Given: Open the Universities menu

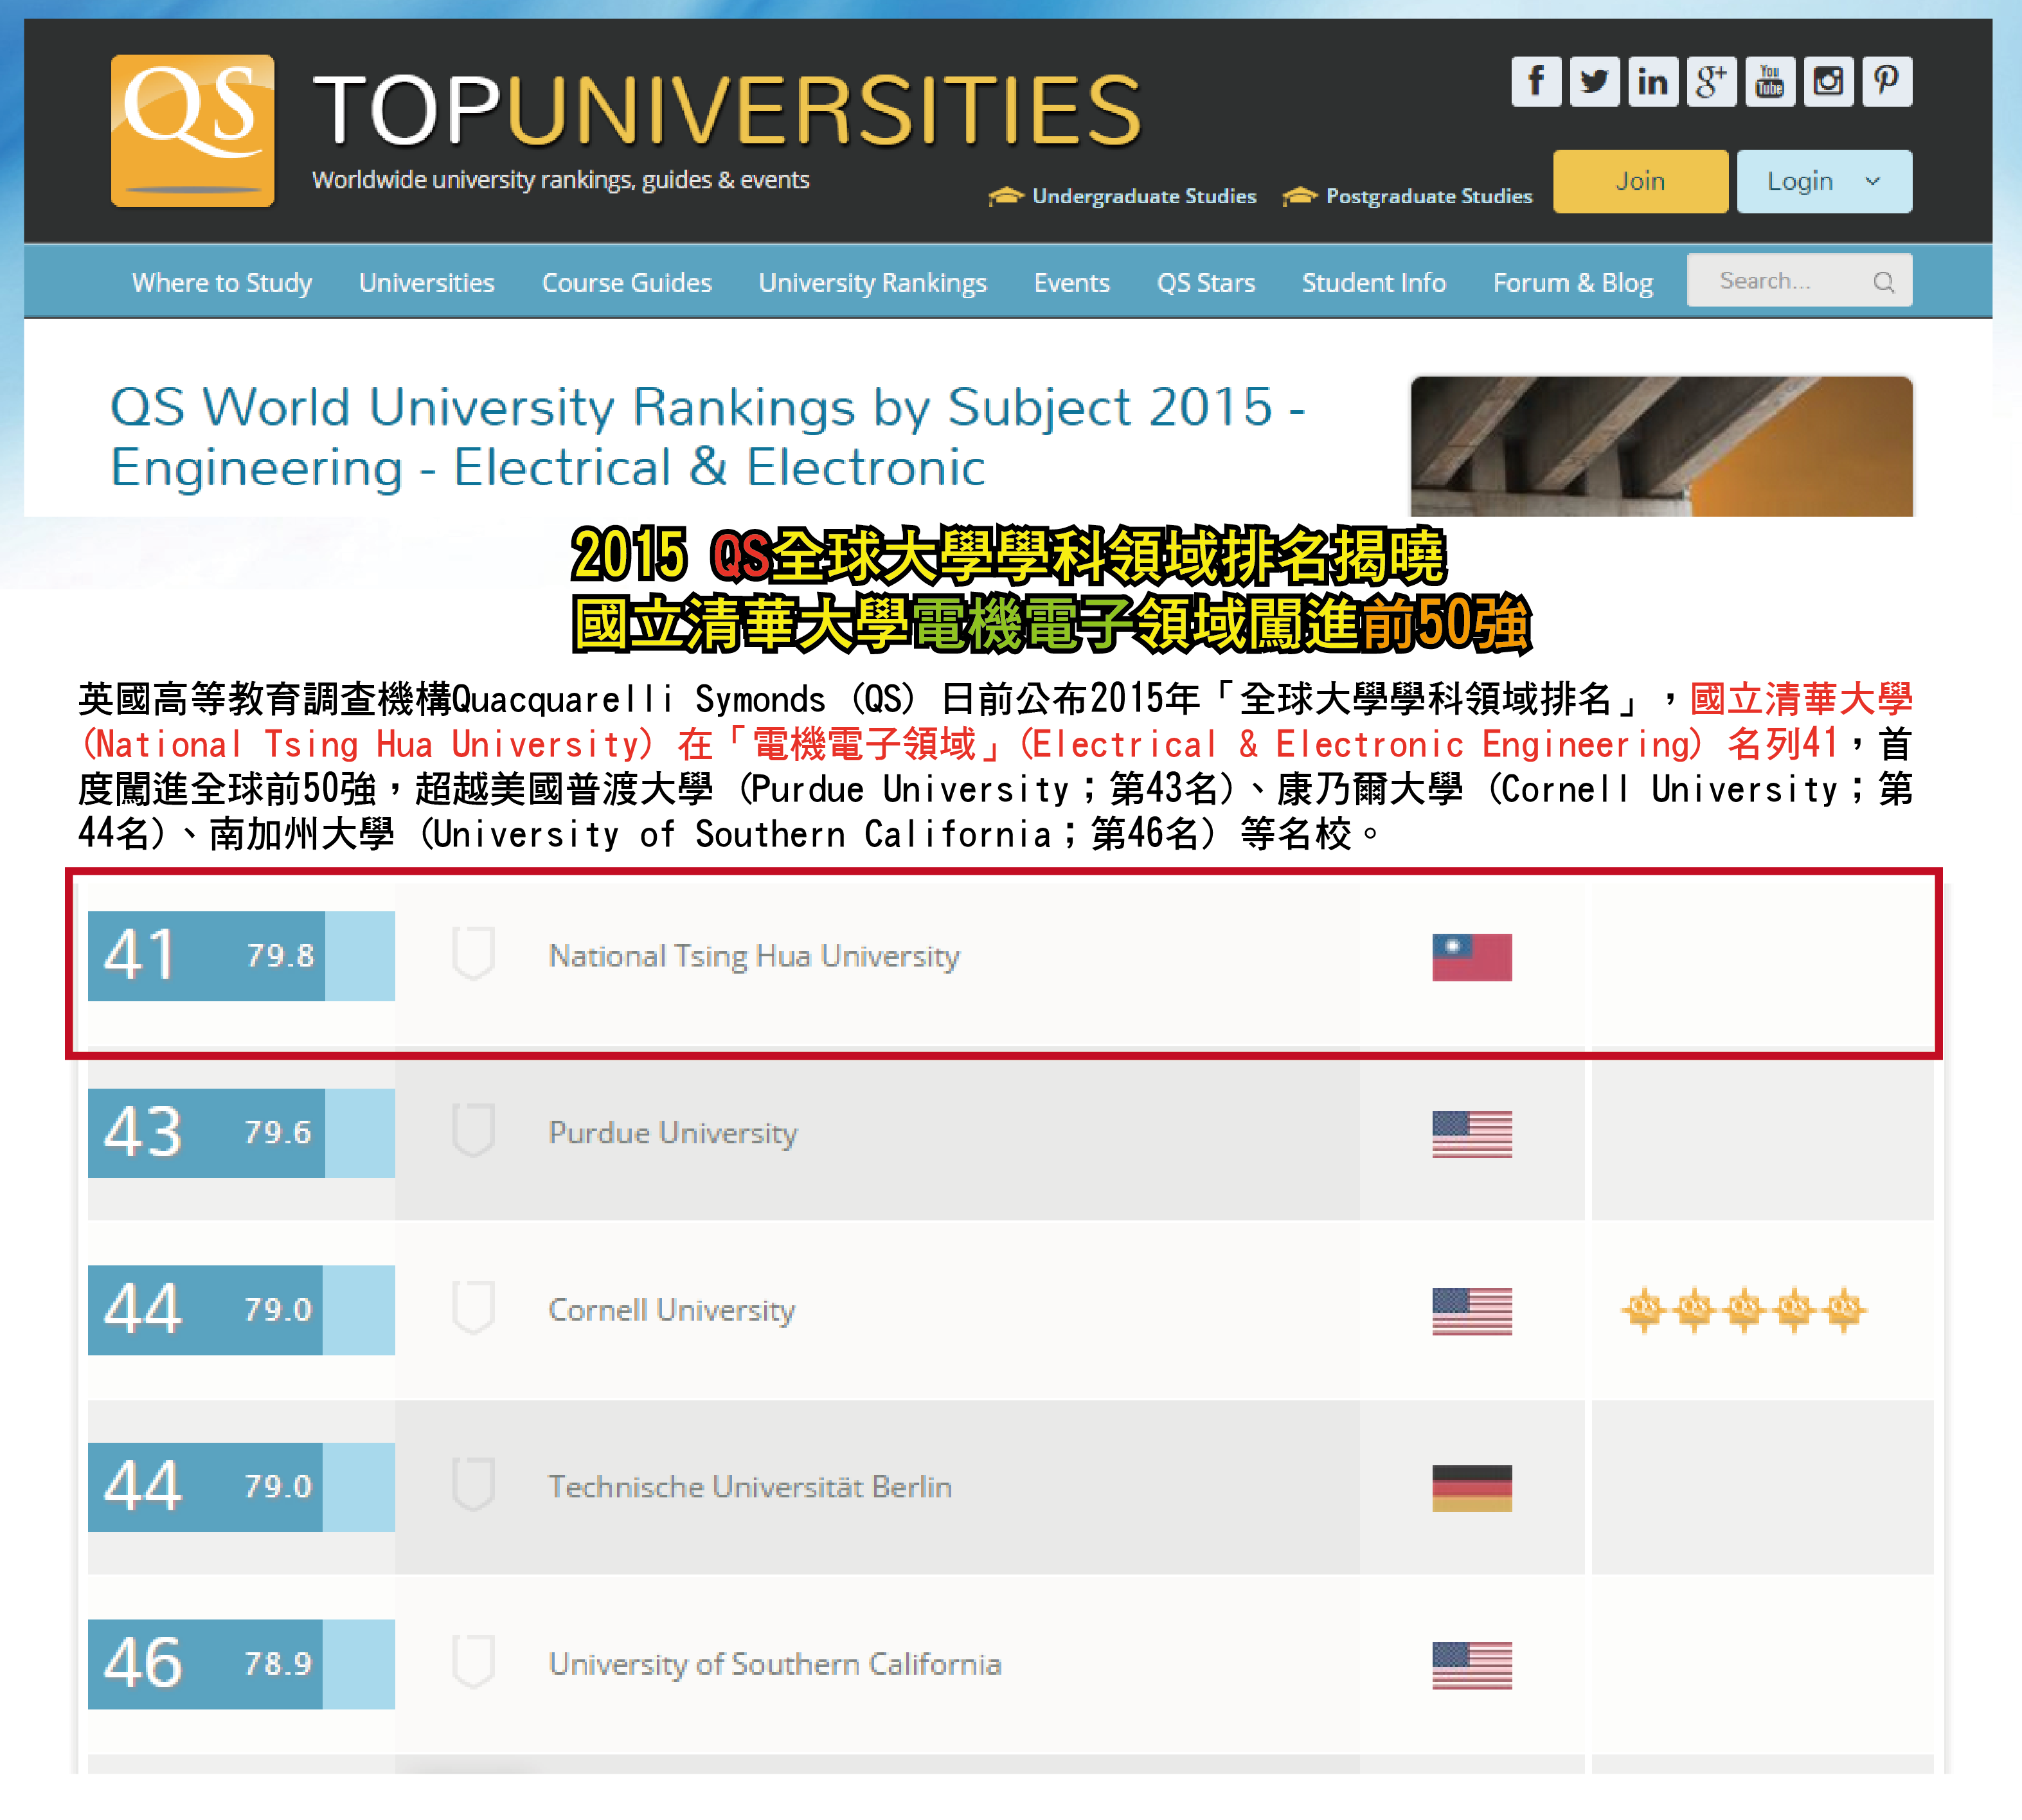Looking at the screenshot, I should point(427,283).
